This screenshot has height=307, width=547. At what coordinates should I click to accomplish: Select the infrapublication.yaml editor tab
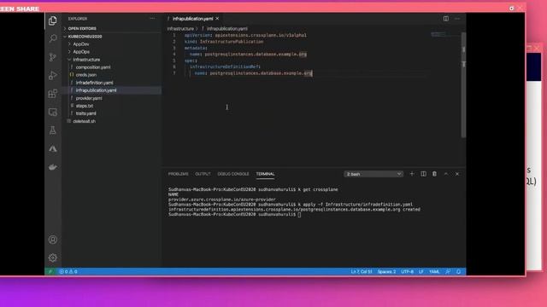pyautogui.click(x=193, y=19)
